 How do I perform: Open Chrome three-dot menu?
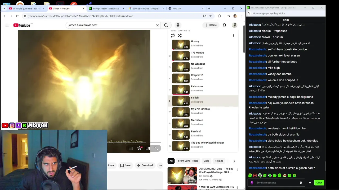[x=241, y=16]
